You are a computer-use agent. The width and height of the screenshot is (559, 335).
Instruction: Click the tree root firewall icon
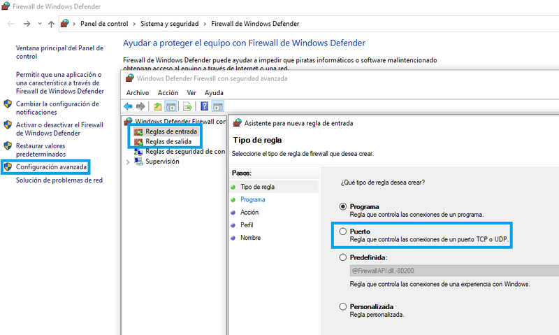pyautogui.click(x=129, y=121)
